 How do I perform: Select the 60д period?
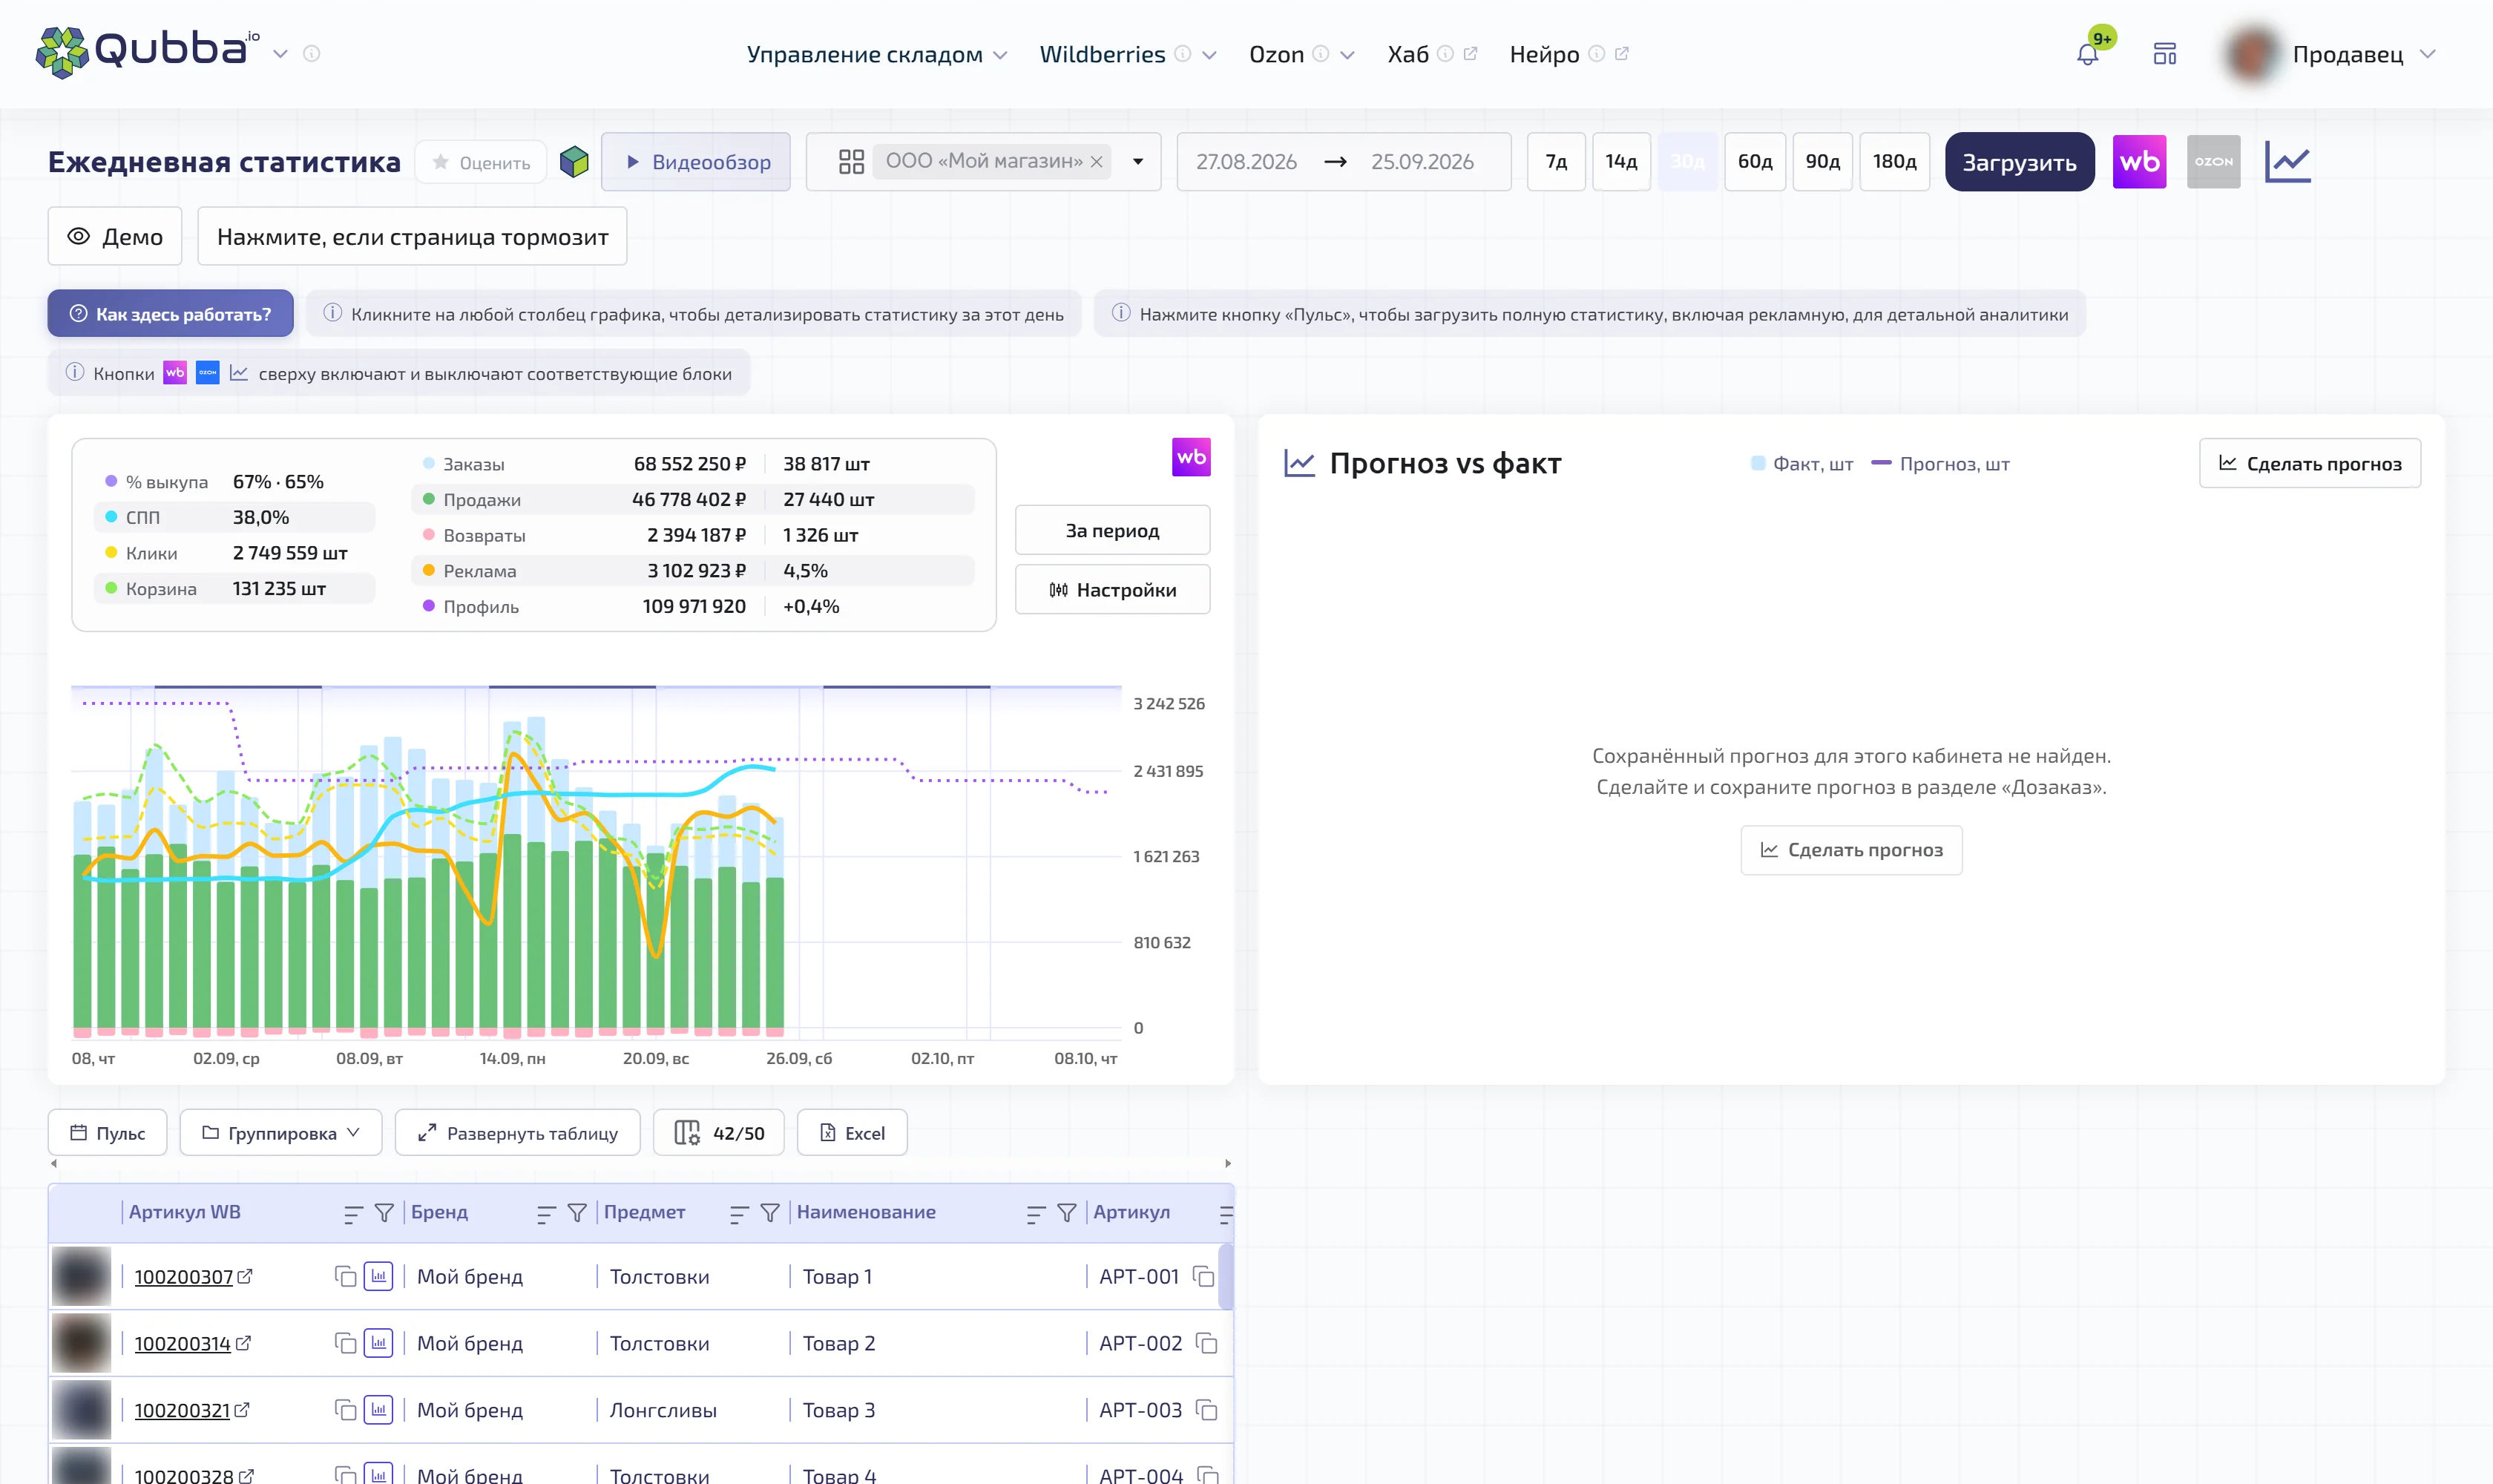pos(1755,162)
